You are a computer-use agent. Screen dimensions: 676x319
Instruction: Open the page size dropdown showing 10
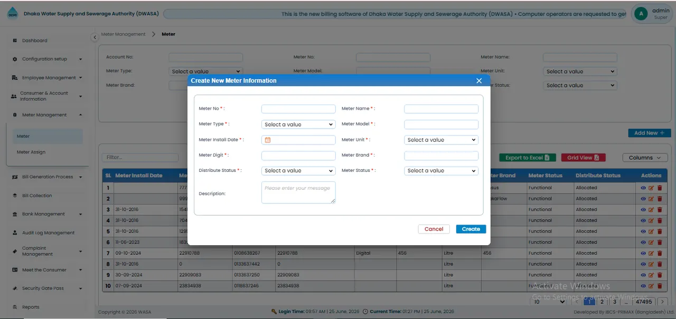548,302
